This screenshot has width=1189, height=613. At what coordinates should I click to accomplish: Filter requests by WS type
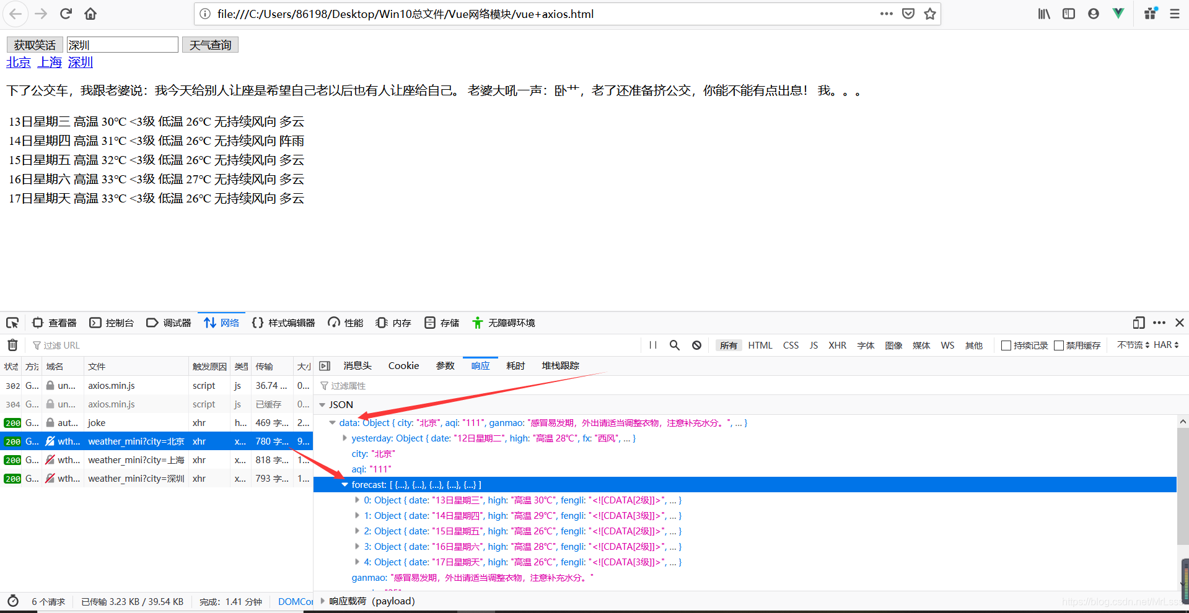tap(947, 346)
